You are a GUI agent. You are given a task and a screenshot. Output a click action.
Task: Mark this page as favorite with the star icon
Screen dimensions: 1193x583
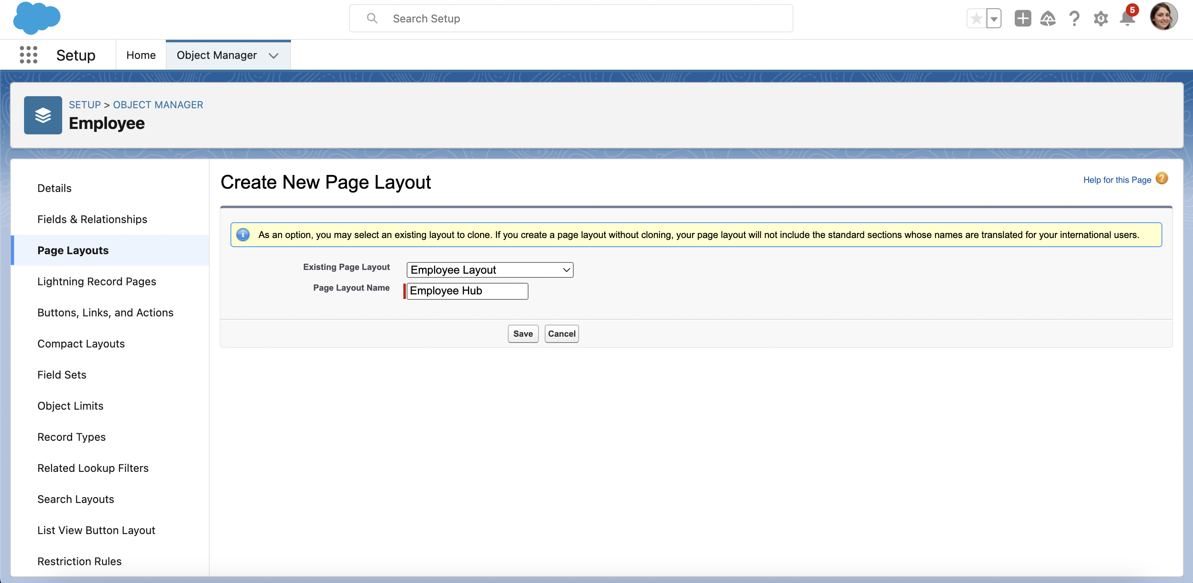(976, 17)
